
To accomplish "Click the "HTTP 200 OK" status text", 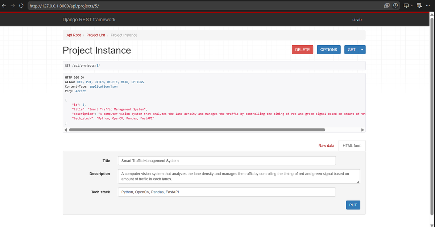I will (x=74, y=77).
